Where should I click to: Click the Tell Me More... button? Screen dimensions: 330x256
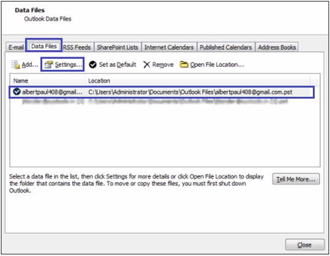click(x=296, y=179)
